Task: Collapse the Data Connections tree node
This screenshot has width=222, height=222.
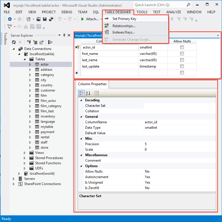Action: 14,49
